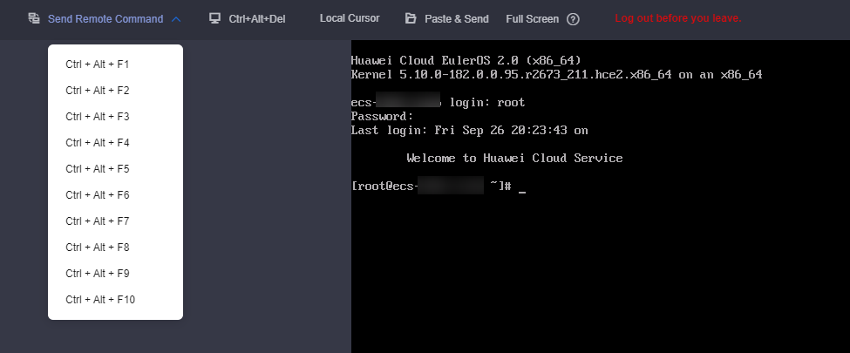The image size is (850, 353).
Task: Collapse the Send Remote Command chevron
Action: tap(176, 19)
